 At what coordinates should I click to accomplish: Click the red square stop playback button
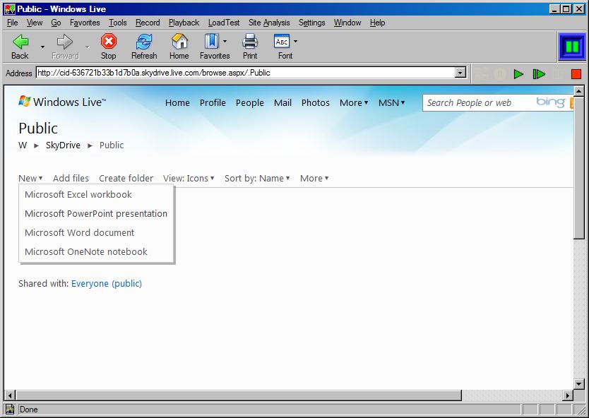[576, 74]
